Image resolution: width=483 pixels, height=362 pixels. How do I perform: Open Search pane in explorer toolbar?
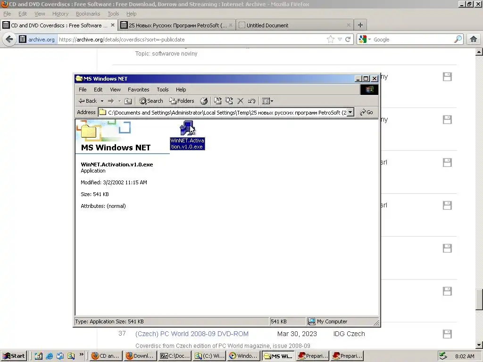[151, 101]
